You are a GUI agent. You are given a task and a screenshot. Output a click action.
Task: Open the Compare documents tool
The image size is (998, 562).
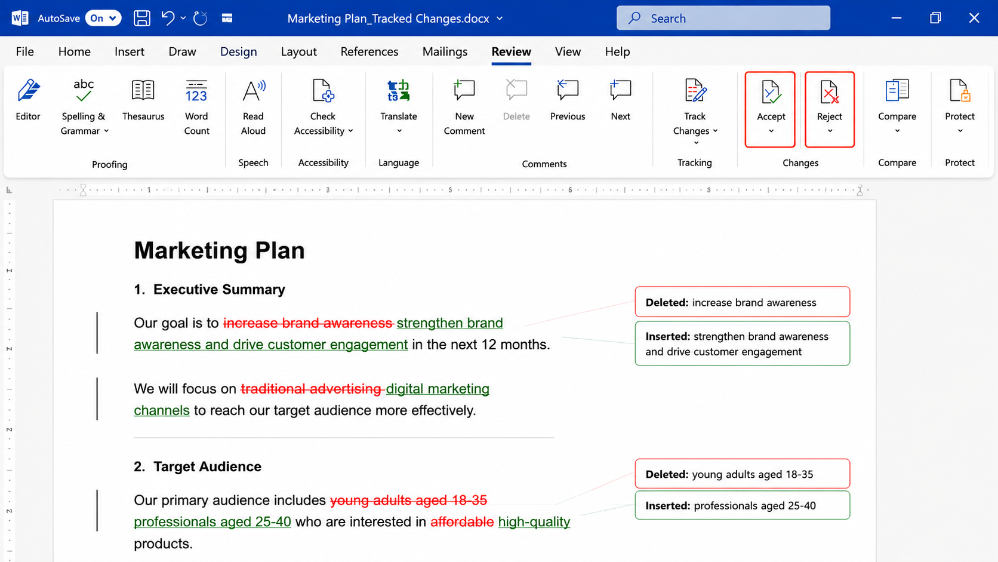(x=897, y=100)
